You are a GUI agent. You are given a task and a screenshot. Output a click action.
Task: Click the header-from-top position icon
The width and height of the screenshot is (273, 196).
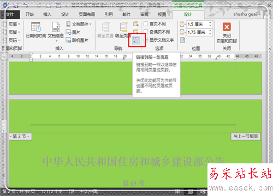(182, 24)
